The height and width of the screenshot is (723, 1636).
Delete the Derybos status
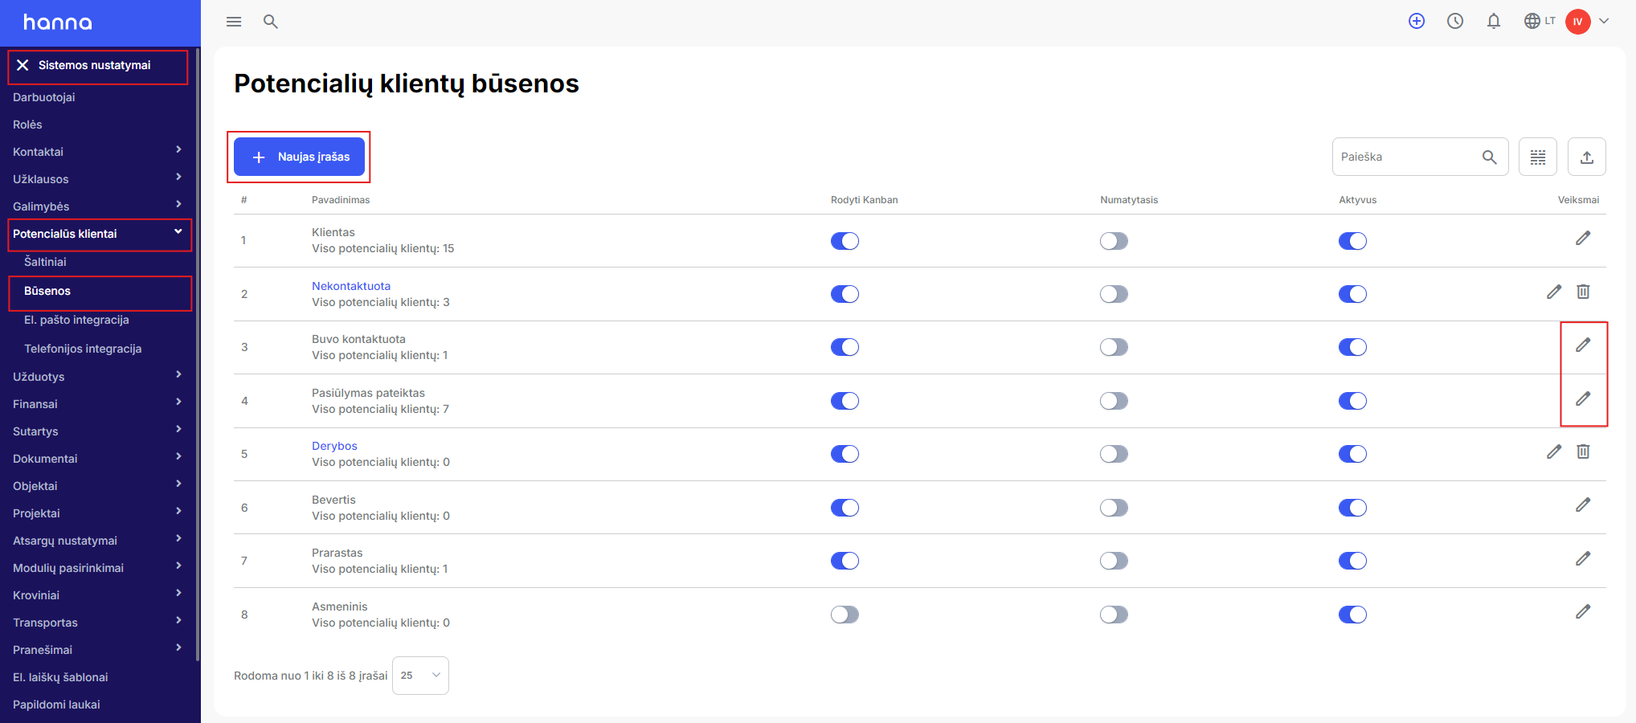click(1583, 451)
